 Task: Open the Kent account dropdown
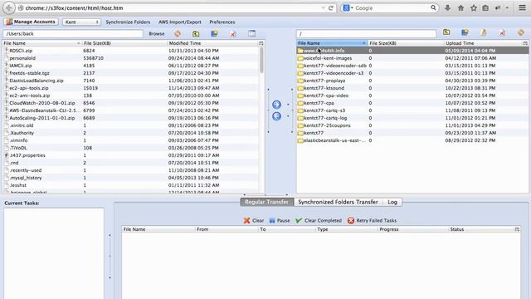(x=81, y=22)
